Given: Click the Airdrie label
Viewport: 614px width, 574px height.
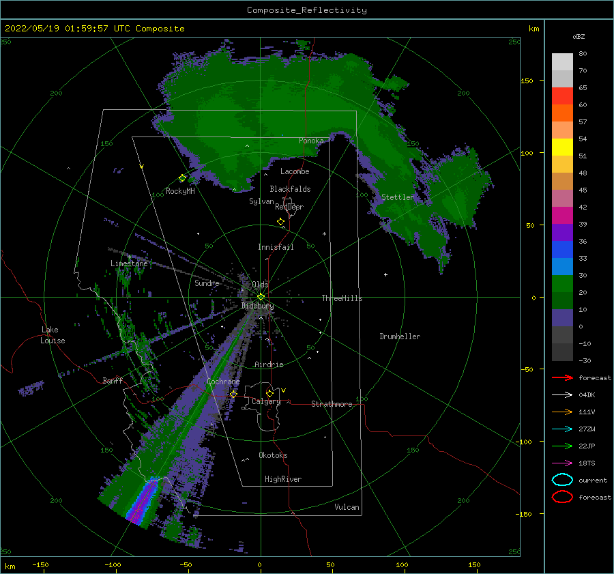Looking at the screenshot, I should tap(269, 364).
